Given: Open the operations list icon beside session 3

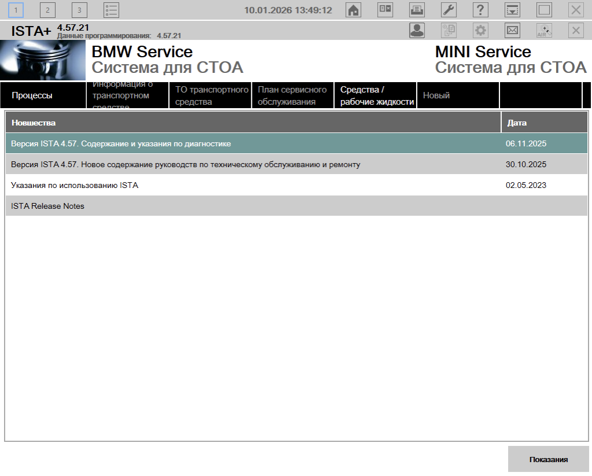Looking at the screenshot, I should pyautogui.click(x=111, y=10).
